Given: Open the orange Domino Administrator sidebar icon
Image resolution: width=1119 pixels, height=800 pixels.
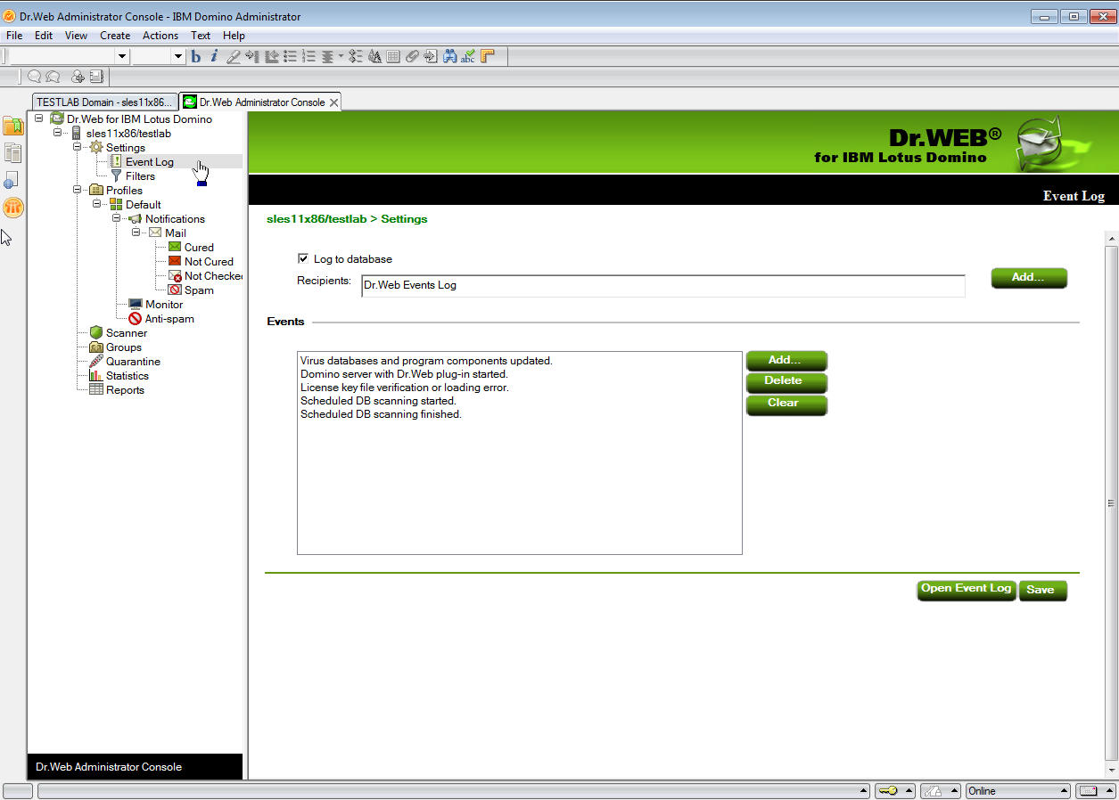Looking at the screenshot, I should [13, 208].
